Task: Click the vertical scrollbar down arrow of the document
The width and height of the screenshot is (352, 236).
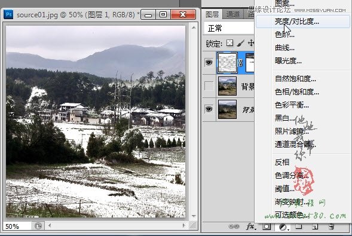Action: [194, 216]
